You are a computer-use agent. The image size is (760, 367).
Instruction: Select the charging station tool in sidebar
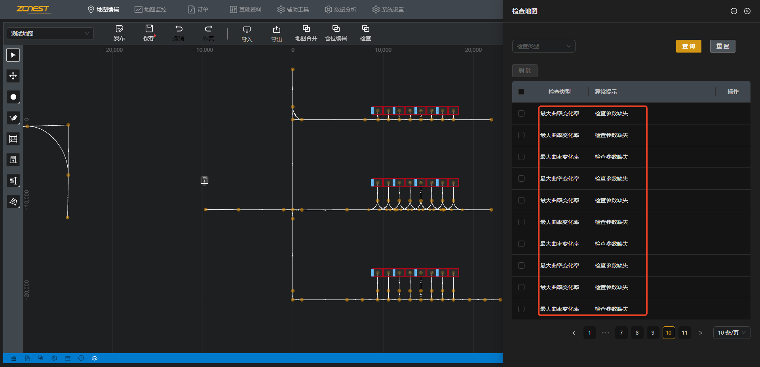tap(13, 160)
